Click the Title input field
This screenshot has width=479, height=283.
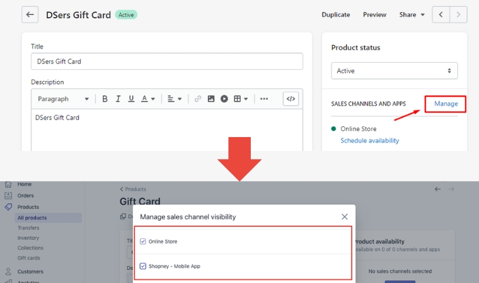coord(167,61)
